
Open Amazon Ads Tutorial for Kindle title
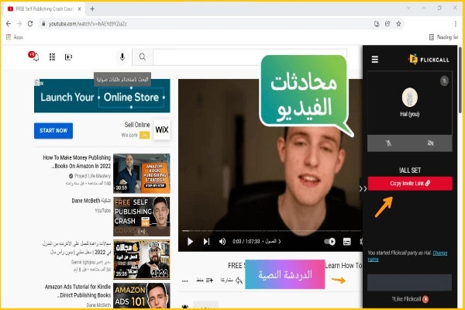(78, 291)
